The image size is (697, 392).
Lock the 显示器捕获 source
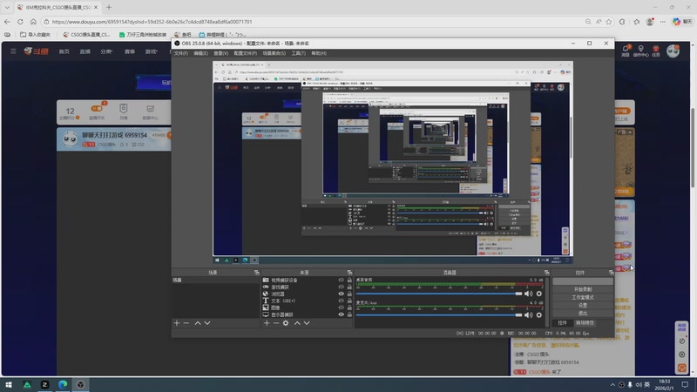coord(349,314)
